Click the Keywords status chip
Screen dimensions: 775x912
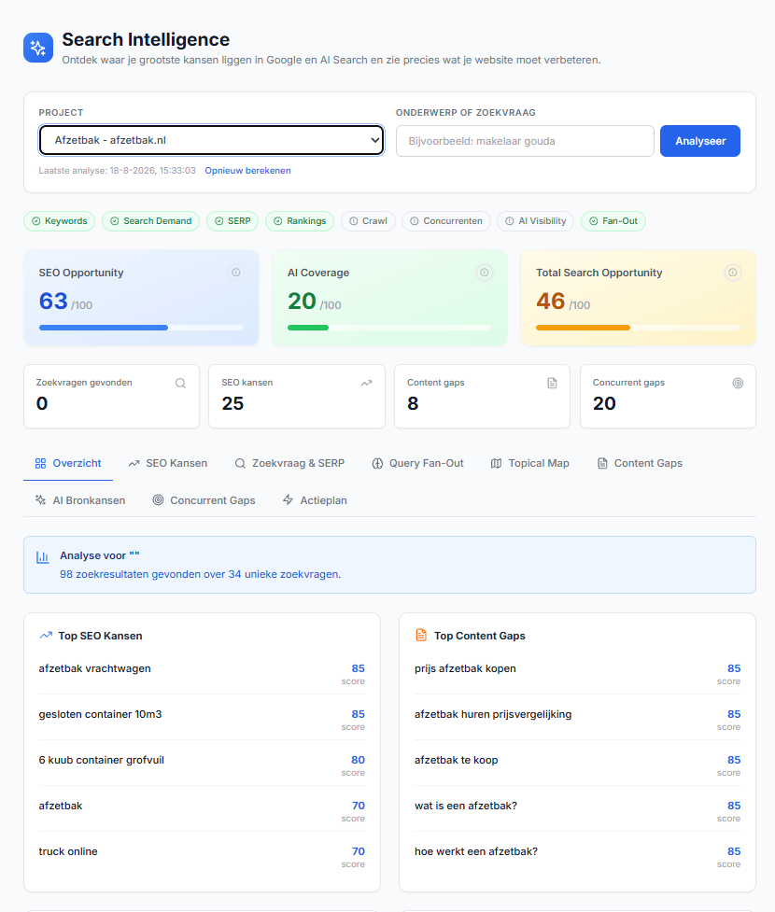60,221
